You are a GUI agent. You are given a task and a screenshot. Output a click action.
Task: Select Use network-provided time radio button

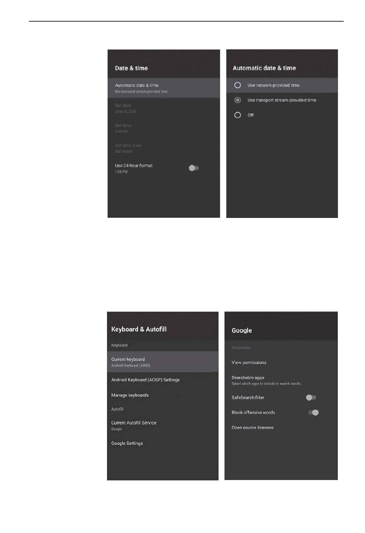[x=237, y=85]
